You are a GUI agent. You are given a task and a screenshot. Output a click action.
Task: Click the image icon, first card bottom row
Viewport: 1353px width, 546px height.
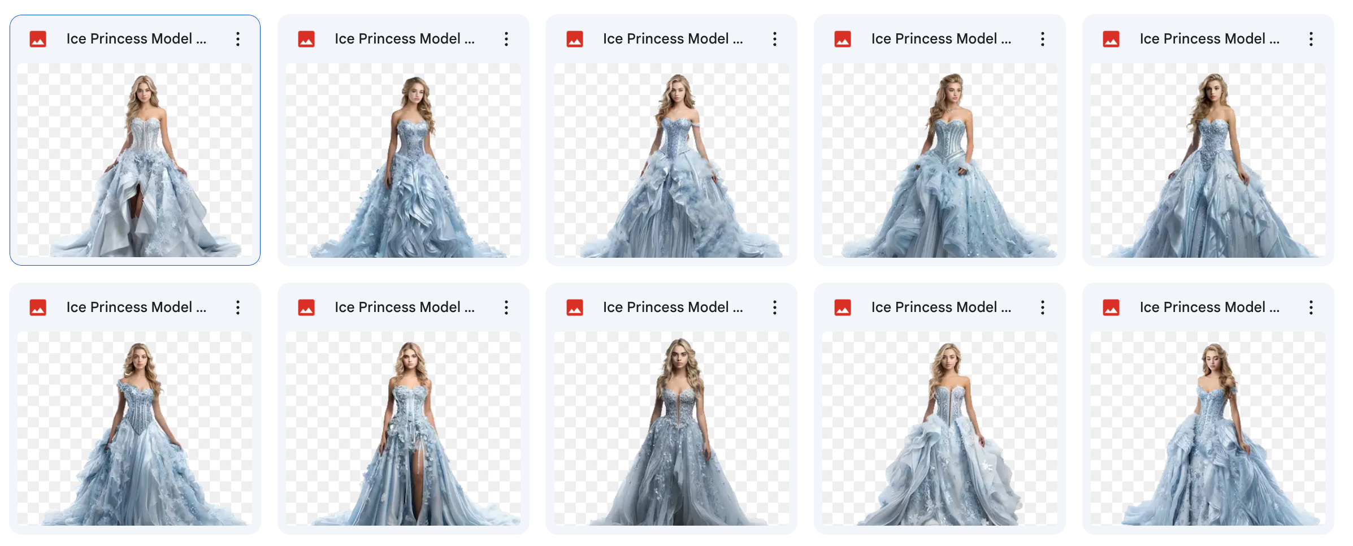pos(38,307)
